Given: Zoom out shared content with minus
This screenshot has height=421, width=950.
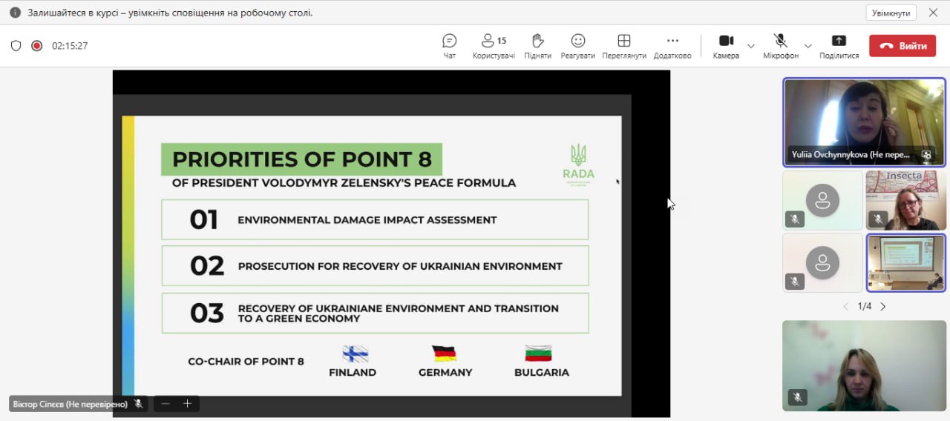Looking at the screenshot, I should [x=165, y=404].
